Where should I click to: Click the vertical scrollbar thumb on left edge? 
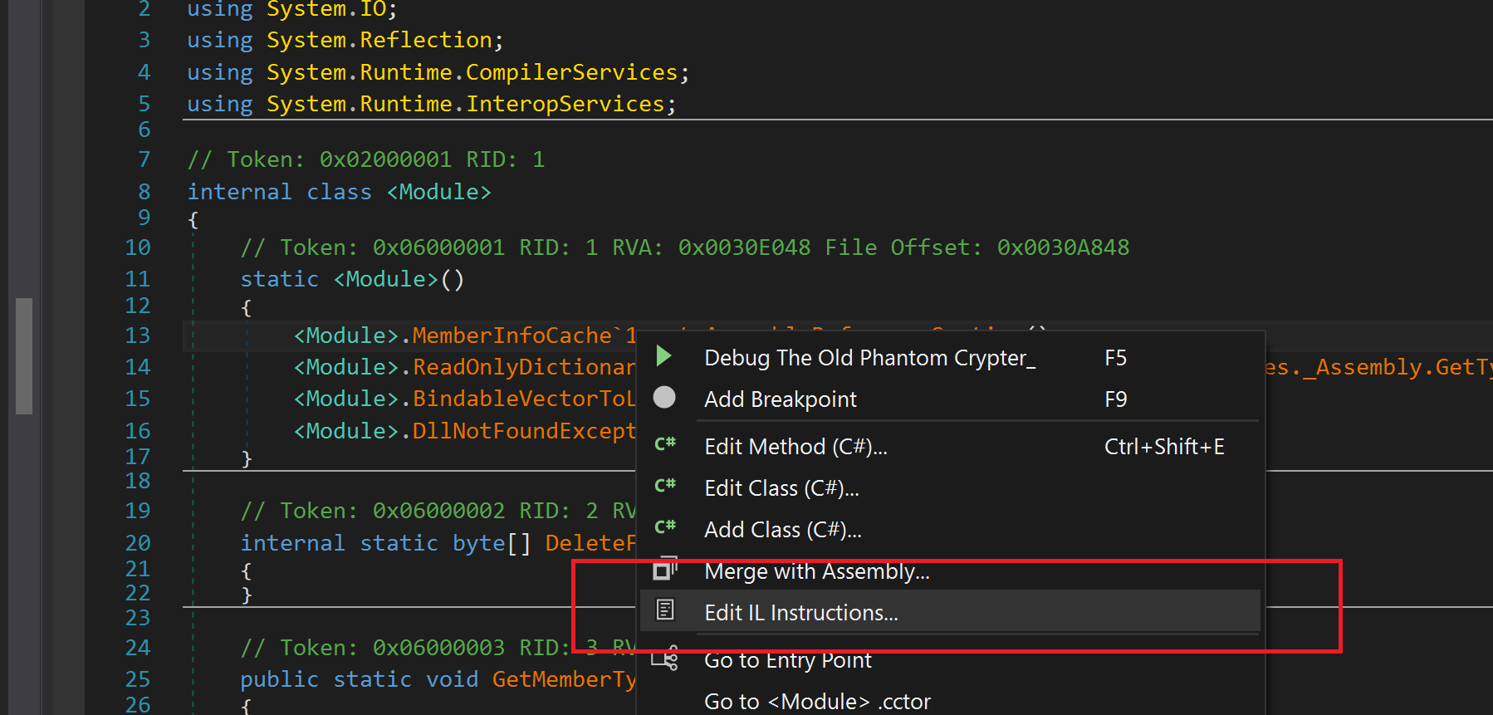coord(24,356)
